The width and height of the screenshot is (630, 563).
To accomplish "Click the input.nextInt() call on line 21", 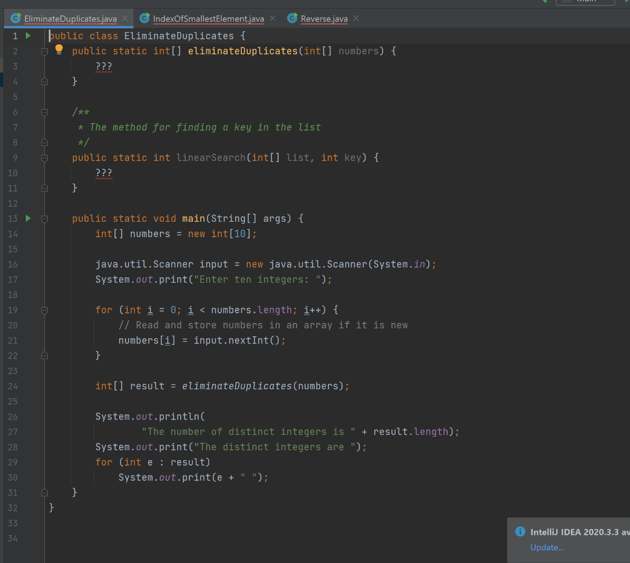I will pos(237,340).
